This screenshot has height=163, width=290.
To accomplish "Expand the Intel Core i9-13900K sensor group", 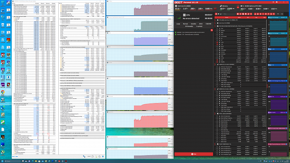I will [216, 23].
